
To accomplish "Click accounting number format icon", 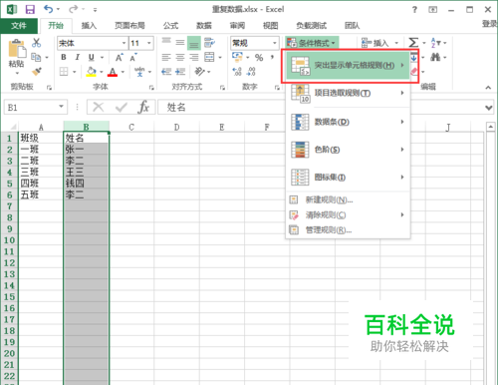I will pyautogui.click(x=237, y=57).
